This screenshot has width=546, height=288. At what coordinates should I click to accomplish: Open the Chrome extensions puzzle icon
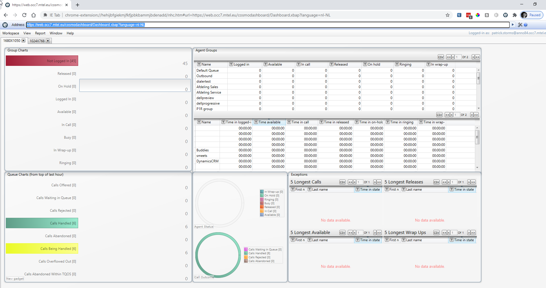(514, 15)
